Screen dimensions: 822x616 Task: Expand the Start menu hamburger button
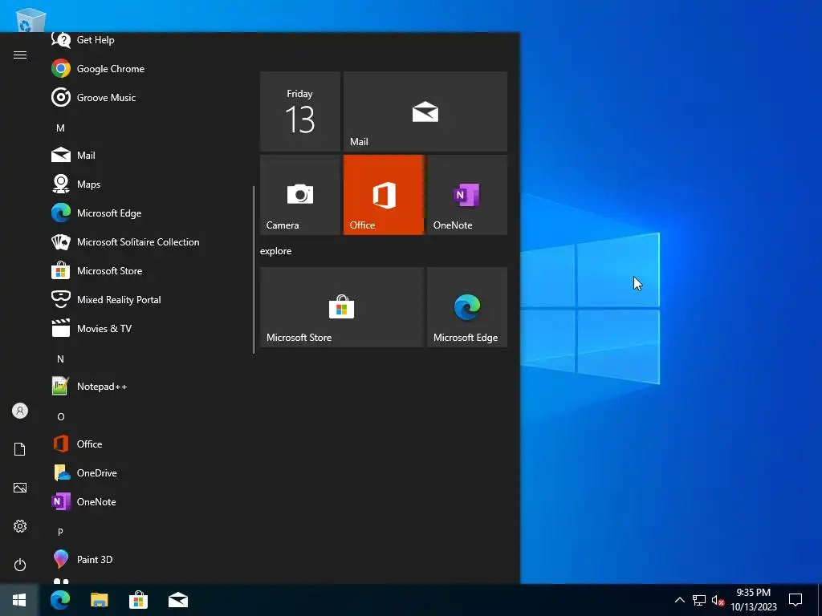pyautogui.click(x=20, y=55)
